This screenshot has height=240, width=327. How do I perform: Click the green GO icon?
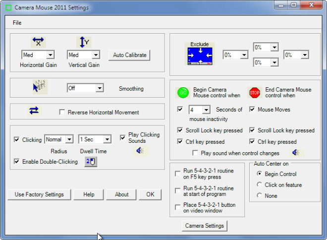tap(183, 93)
